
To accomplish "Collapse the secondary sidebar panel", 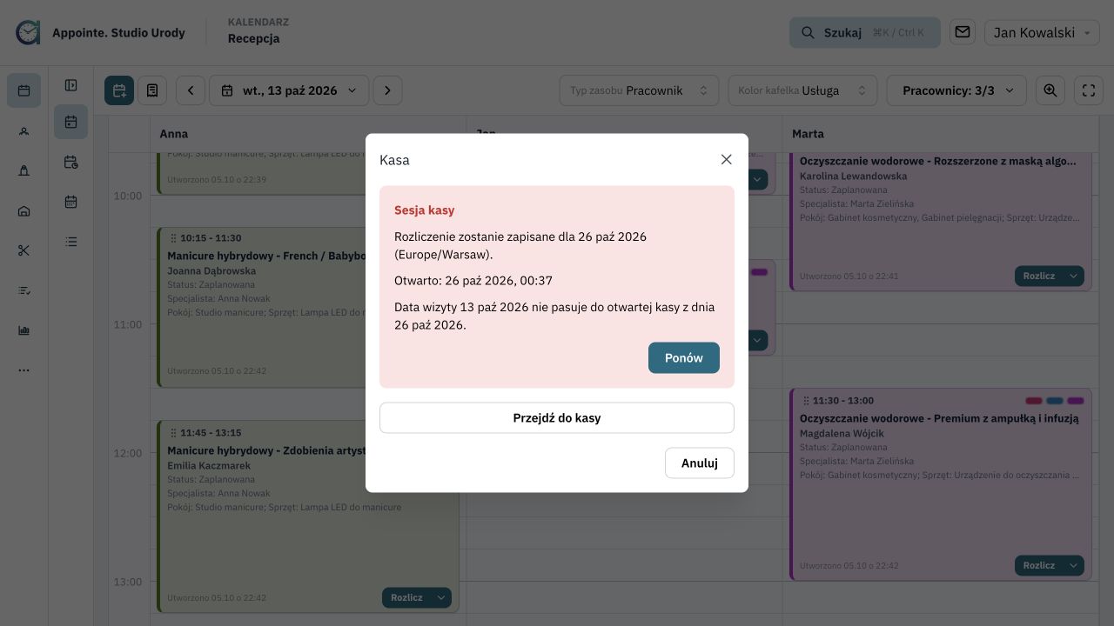I will click(x=71, y=85).
